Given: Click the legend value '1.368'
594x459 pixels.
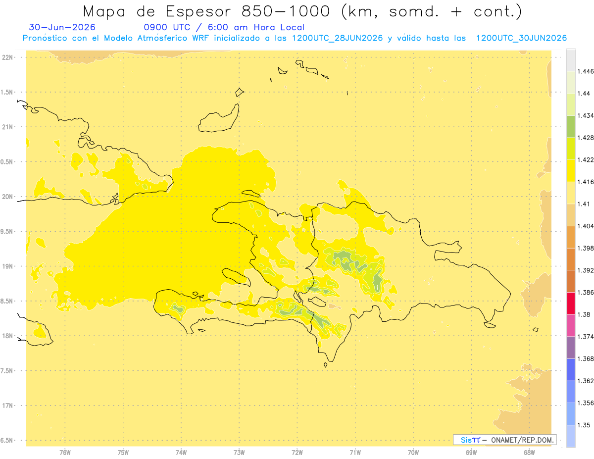Looking at the screenshot, I should (x=586, y=358).
